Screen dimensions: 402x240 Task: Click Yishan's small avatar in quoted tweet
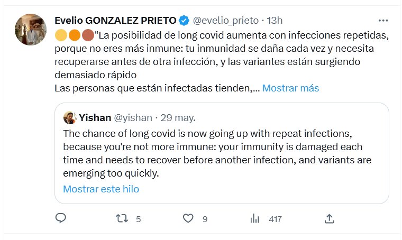coord(69,117)
